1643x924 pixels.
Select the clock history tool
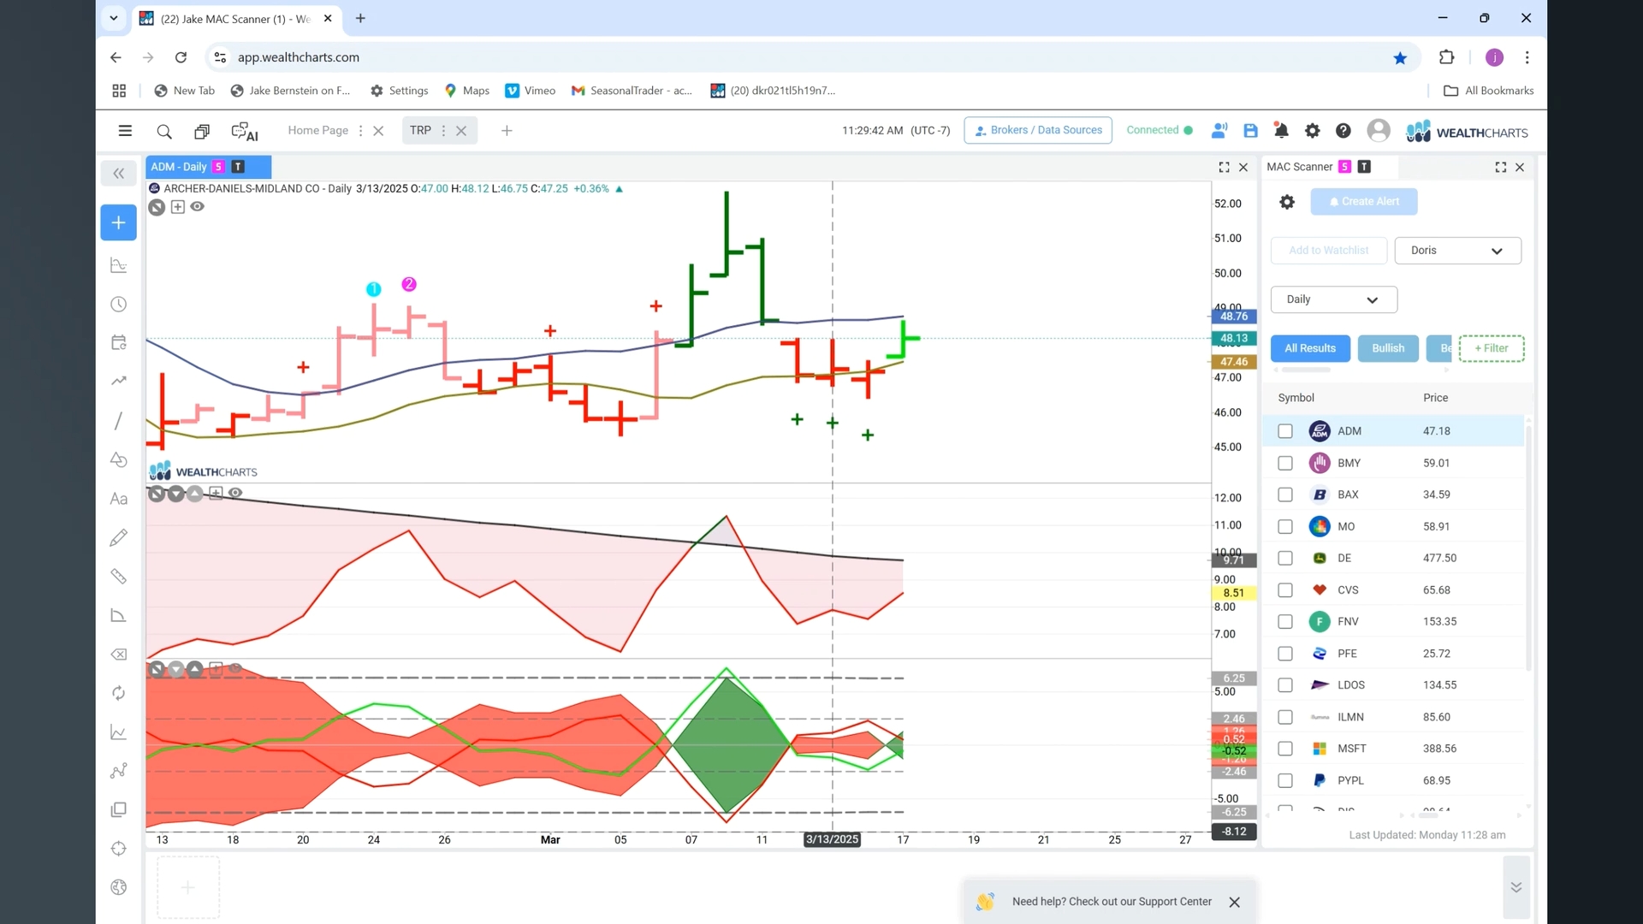(x=119, y=305)
